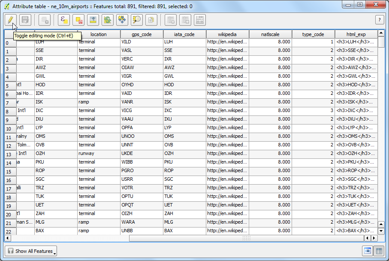The width and height of the screenshot is (389, 261).
Task: Click the gps_code cell USRR
Action: (142, 179)
